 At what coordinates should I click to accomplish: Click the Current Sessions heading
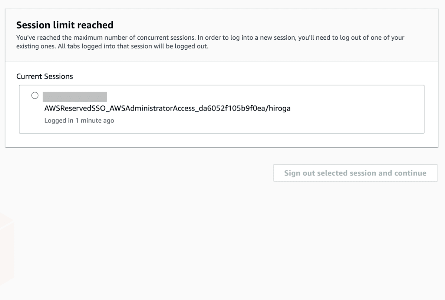click(x=44, y=76)
